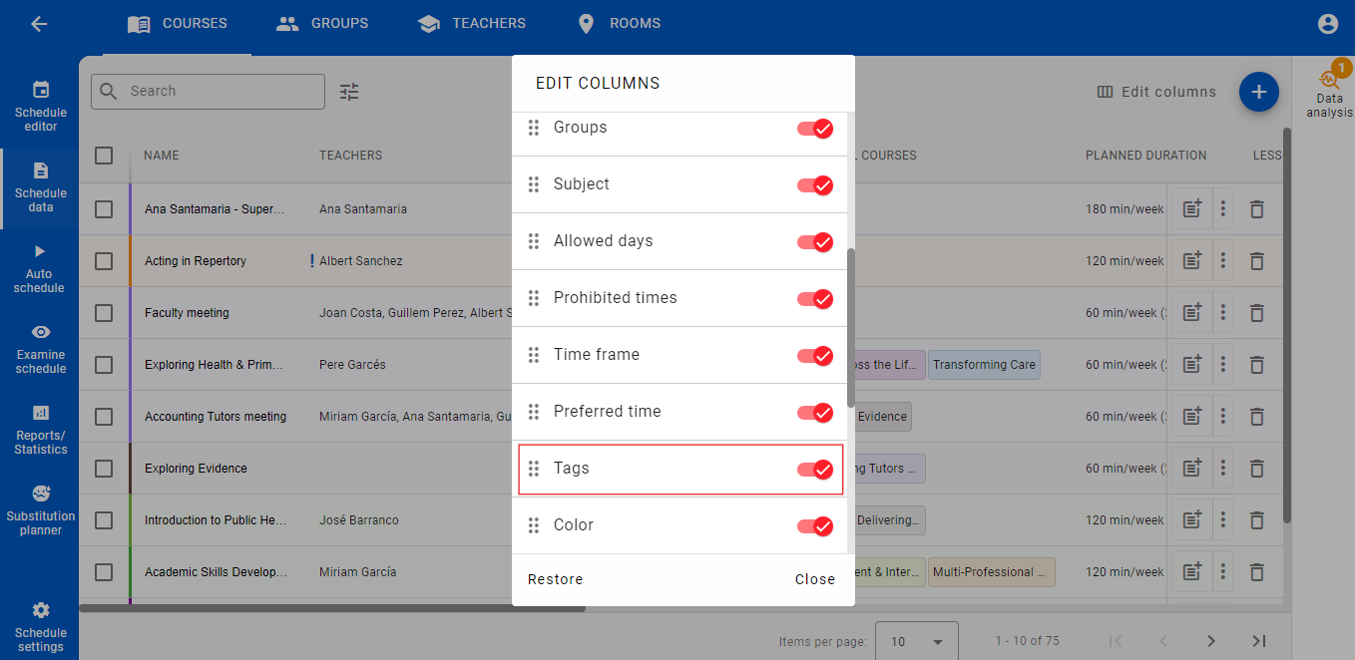The height and width of the screenshot is (660, 1355).
Task: Click the Edit Columns dialog scrollbar
Action: point(851,328)
